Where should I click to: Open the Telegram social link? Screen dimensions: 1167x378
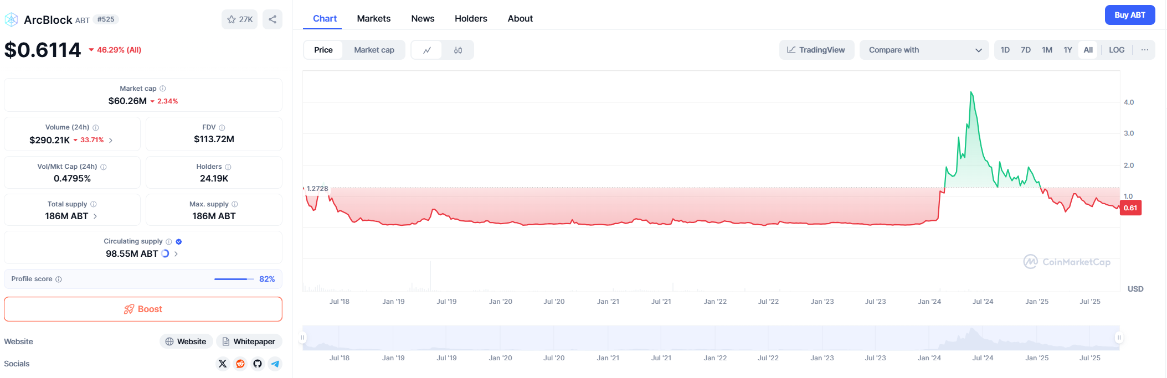coord(275,364)
